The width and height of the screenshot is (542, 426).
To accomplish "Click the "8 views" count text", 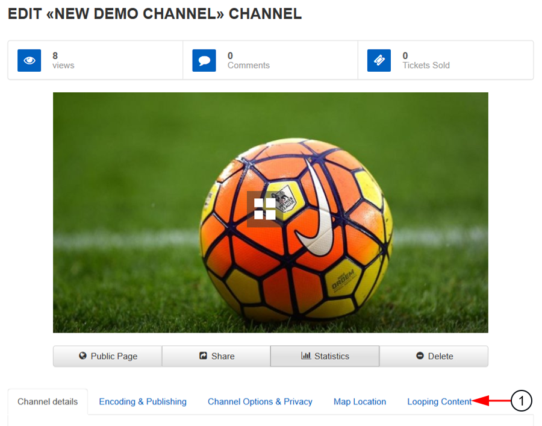I will pos(63,60).
